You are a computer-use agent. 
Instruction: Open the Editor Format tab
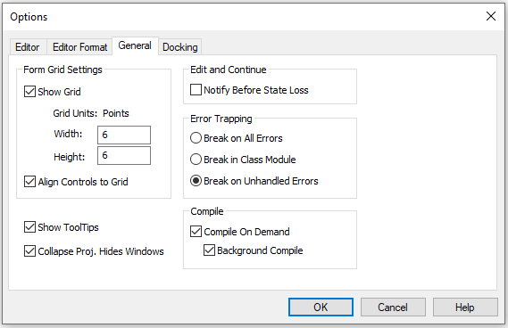pyautogui.click(x=79, y=47)
